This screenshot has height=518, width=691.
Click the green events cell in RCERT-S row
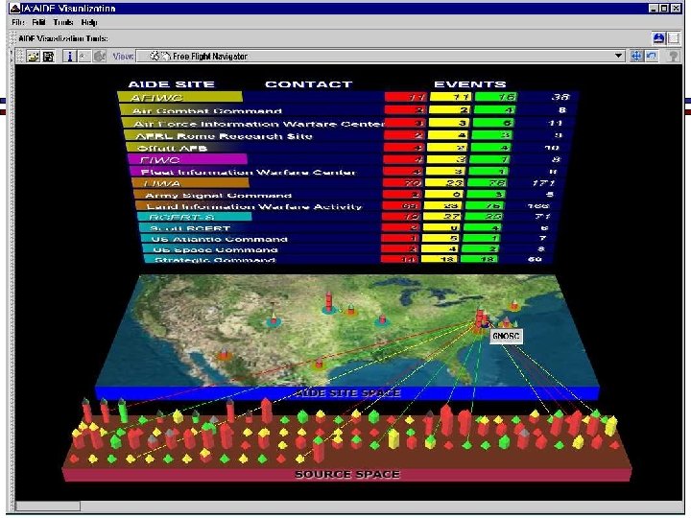tap(485, 217)
